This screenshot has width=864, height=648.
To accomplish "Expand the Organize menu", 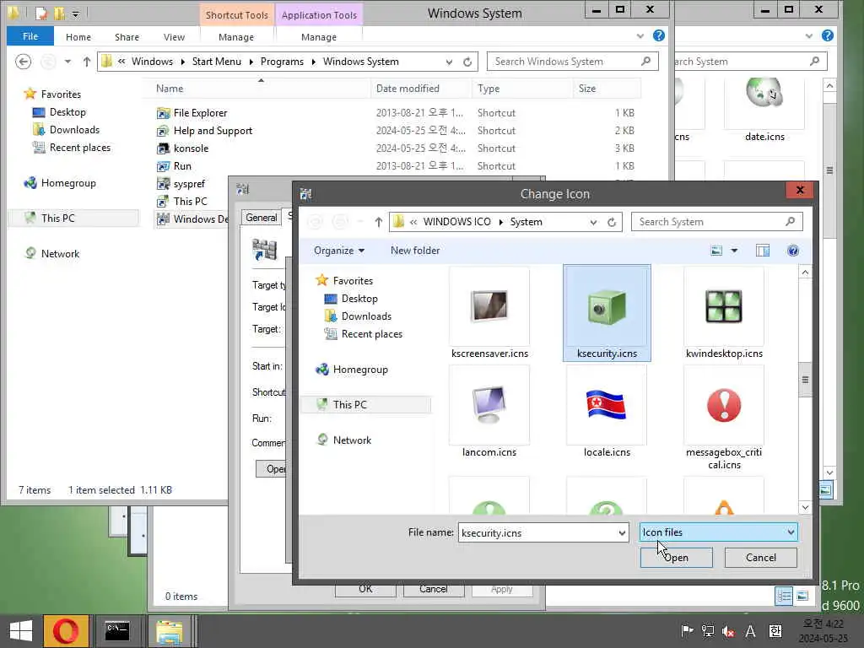I will click(x=339, y=251).
